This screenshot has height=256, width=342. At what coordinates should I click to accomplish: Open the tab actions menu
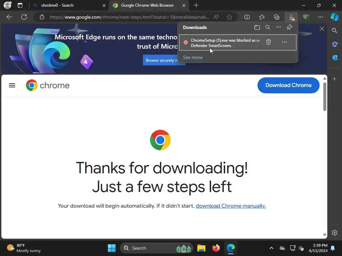tap(20, 5)
